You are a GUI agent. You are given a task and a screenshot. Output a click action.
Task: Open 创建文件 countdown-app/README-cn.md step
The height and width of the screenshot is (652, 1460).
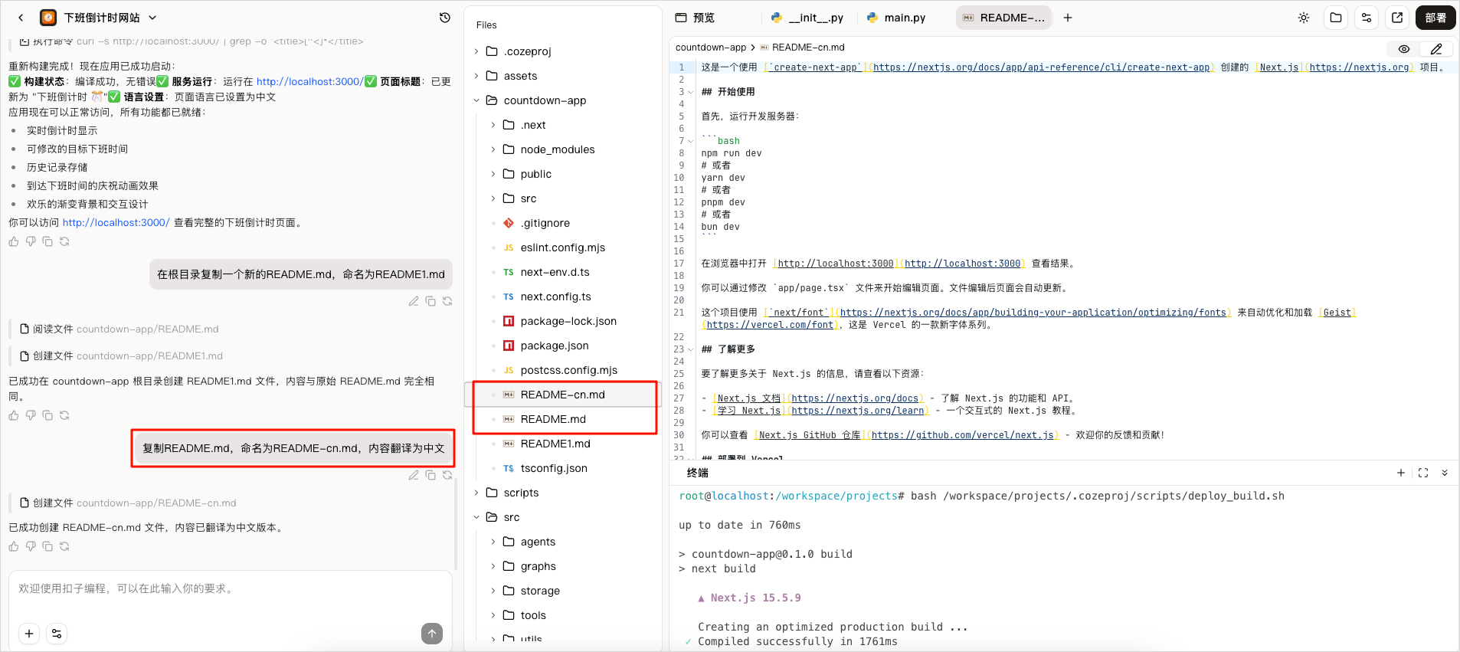[x=128, y=503]
